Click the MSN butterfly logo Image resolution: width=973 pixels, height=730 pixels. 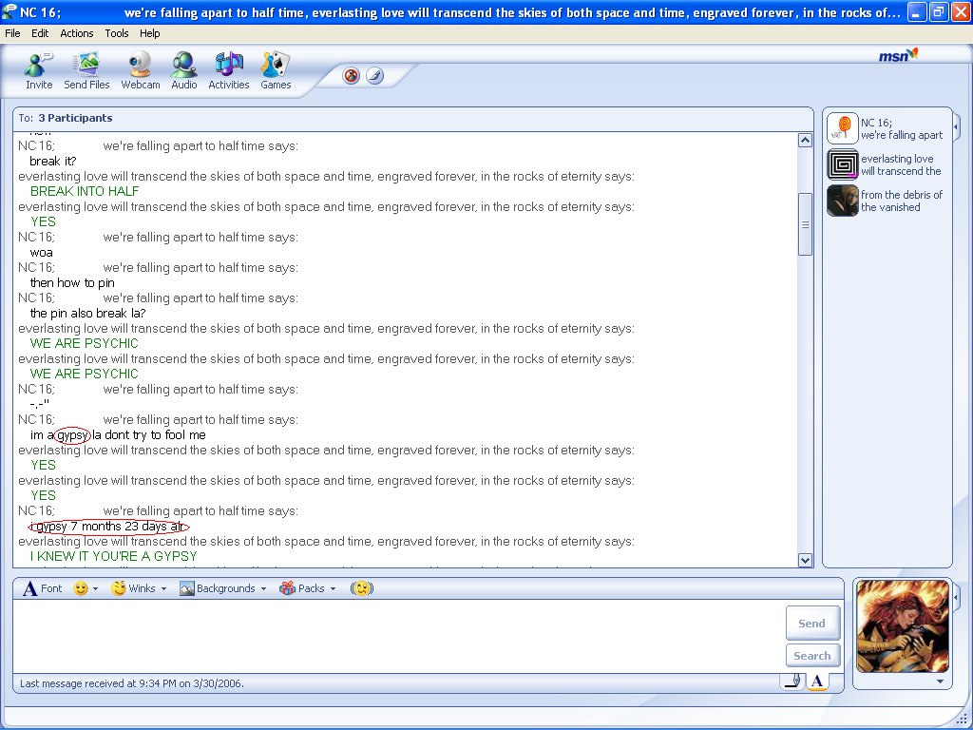tap(898, 55)
